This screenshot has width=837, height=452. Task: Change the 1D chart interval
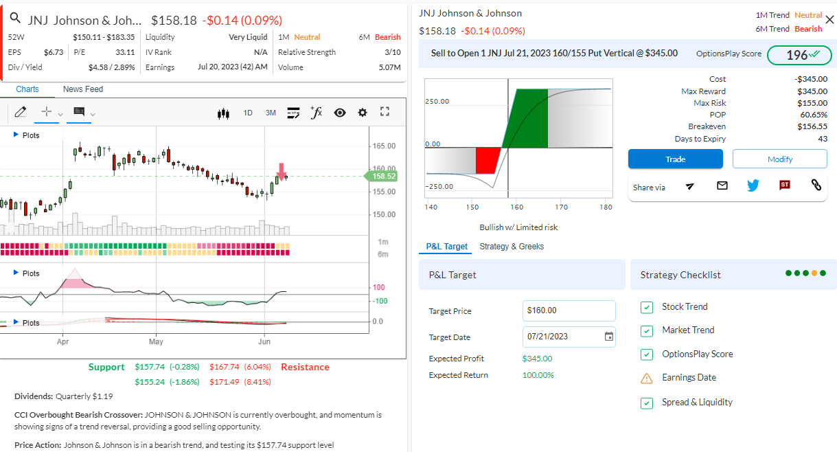(x=248, y=113)
